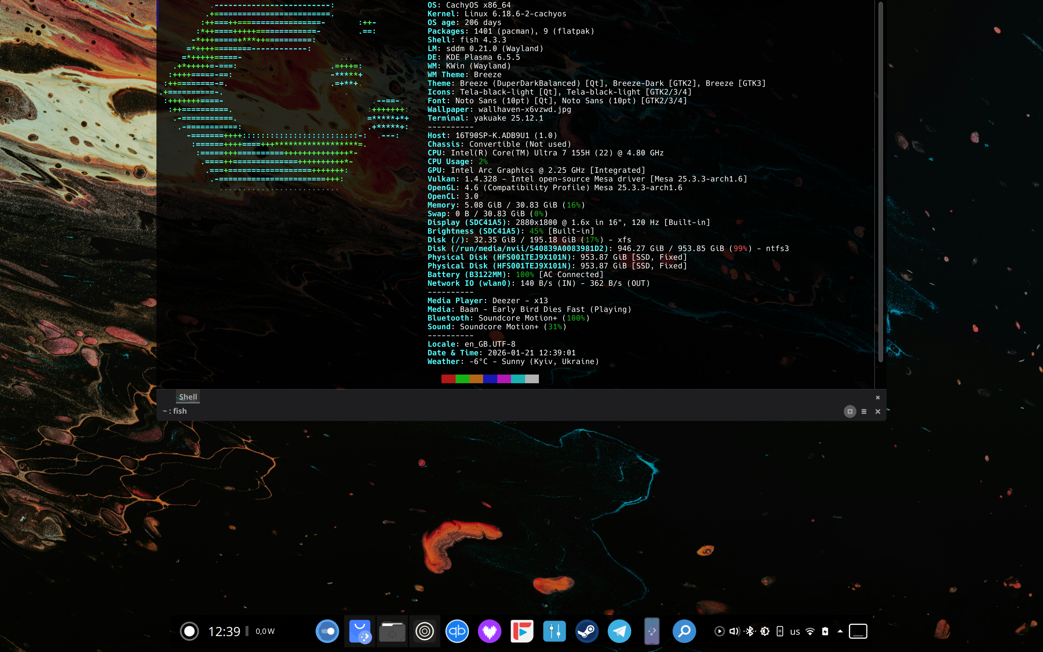This screenshot has width=1043, height=652.
Task: Open the KDE Connect phone icon
Action: pyautogui.click(x=652, y=631)
